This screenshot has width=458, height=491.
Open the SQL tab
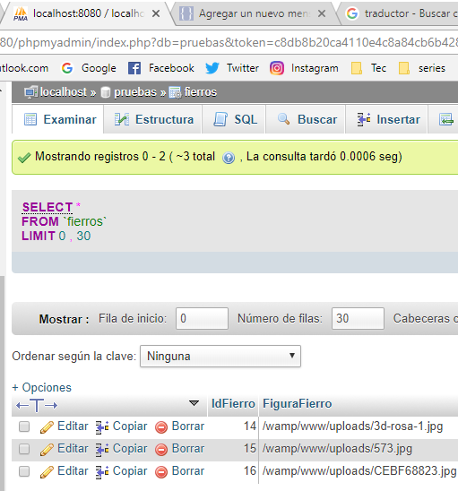tap(235, 119)
